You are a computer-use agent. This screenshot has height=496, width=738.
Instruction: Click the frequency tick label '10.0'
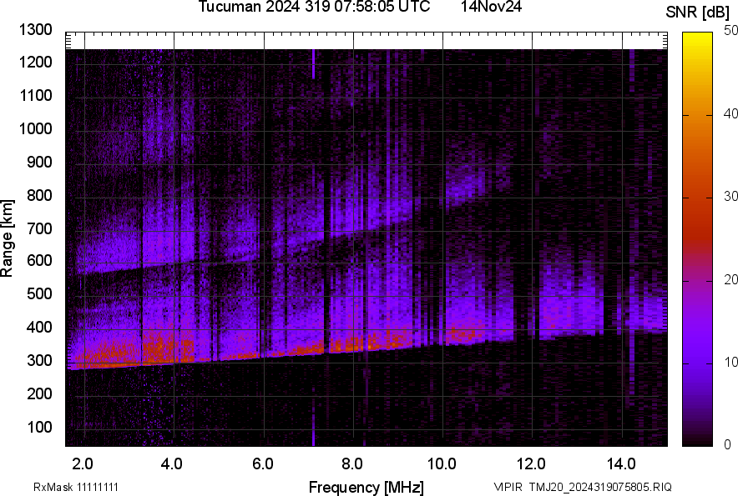click(x=442, y=464)
